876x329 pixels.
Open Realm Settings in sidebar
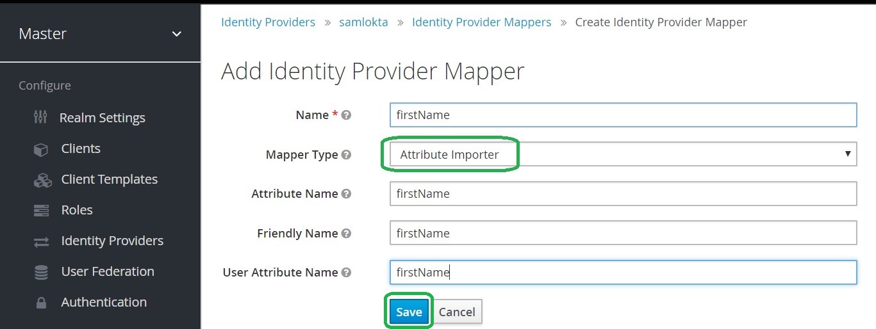[x=103, y=118]
